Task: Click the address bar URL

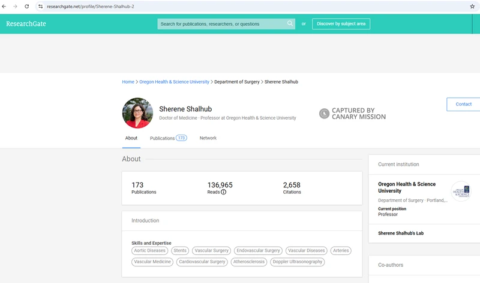Action: pos(91,7)
